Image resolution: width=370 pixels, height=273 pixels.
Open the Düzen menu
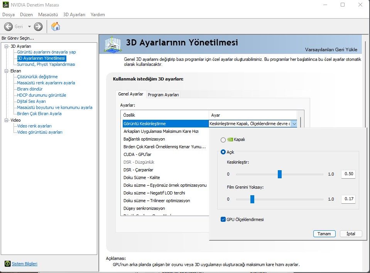point(26,15)
